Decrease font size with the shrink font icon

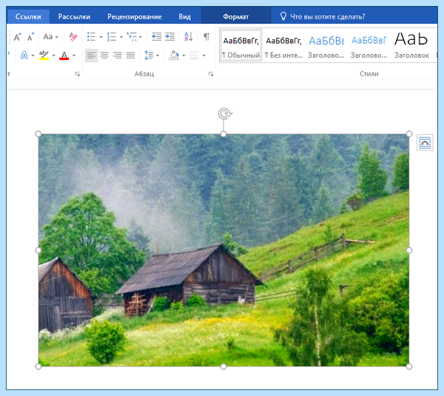(30, 37)
